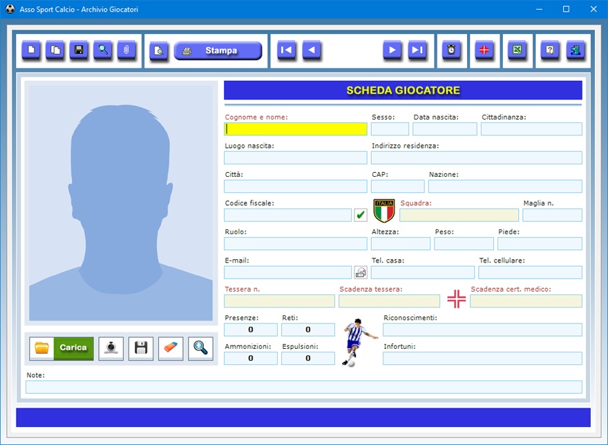Click the Duplicate record icon
The width and height of the screenshot is (608, 445).
(x=55, y=50)
